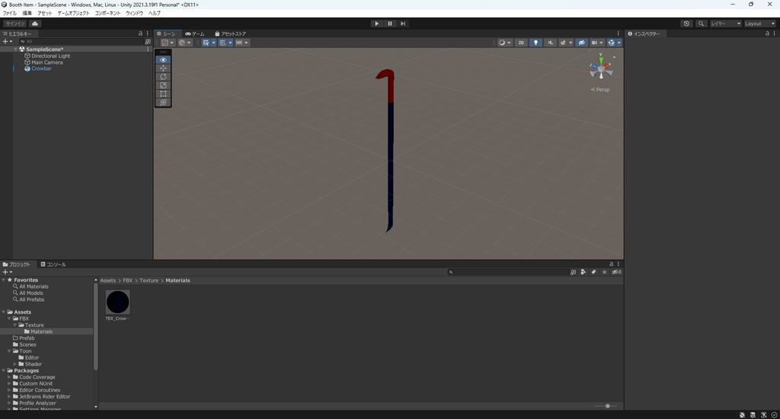Open the gizmos dropdown arrow
780x419 pixels.
[x=619, y=43]
